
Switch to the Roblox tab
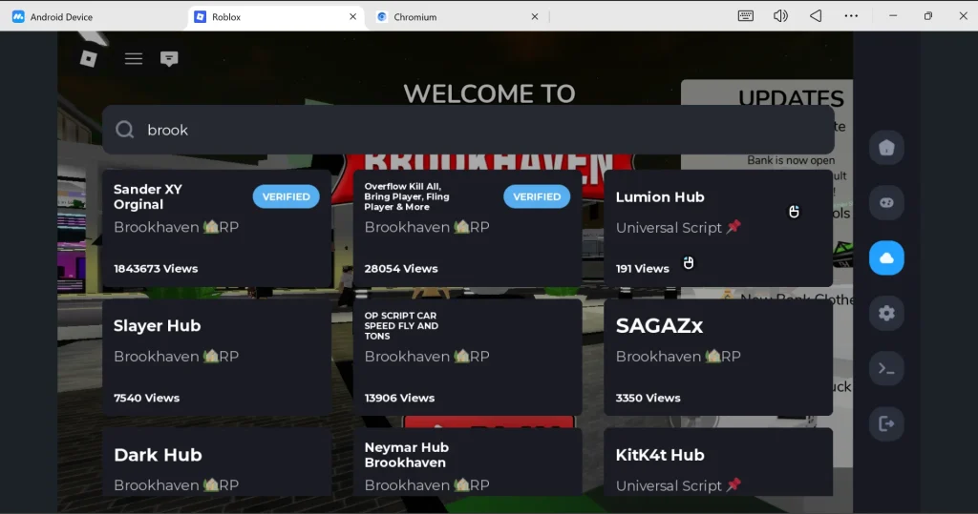tap(275, 17)
